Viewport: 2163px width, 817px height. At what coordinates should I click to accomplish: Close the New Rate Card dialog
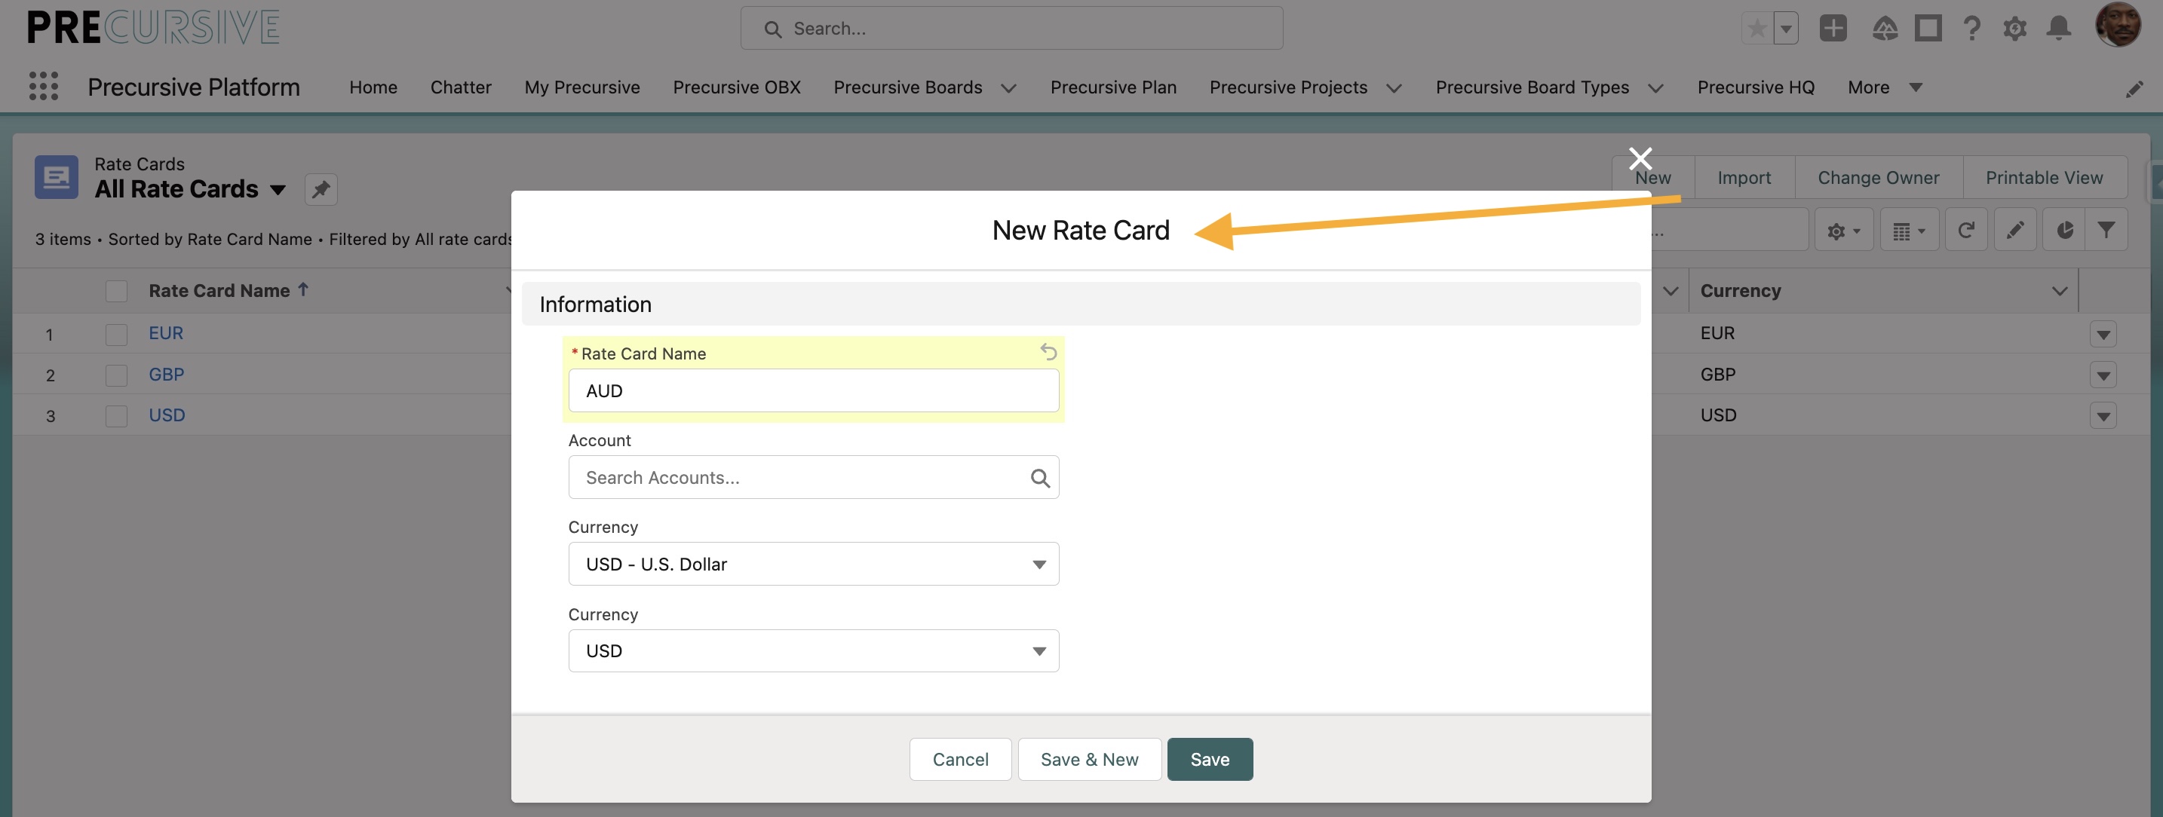click(1640, 158)
